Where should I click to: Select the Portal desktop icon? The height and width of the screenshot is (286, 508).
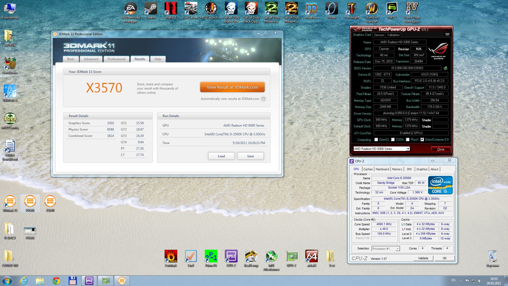(x=332, y=11)
